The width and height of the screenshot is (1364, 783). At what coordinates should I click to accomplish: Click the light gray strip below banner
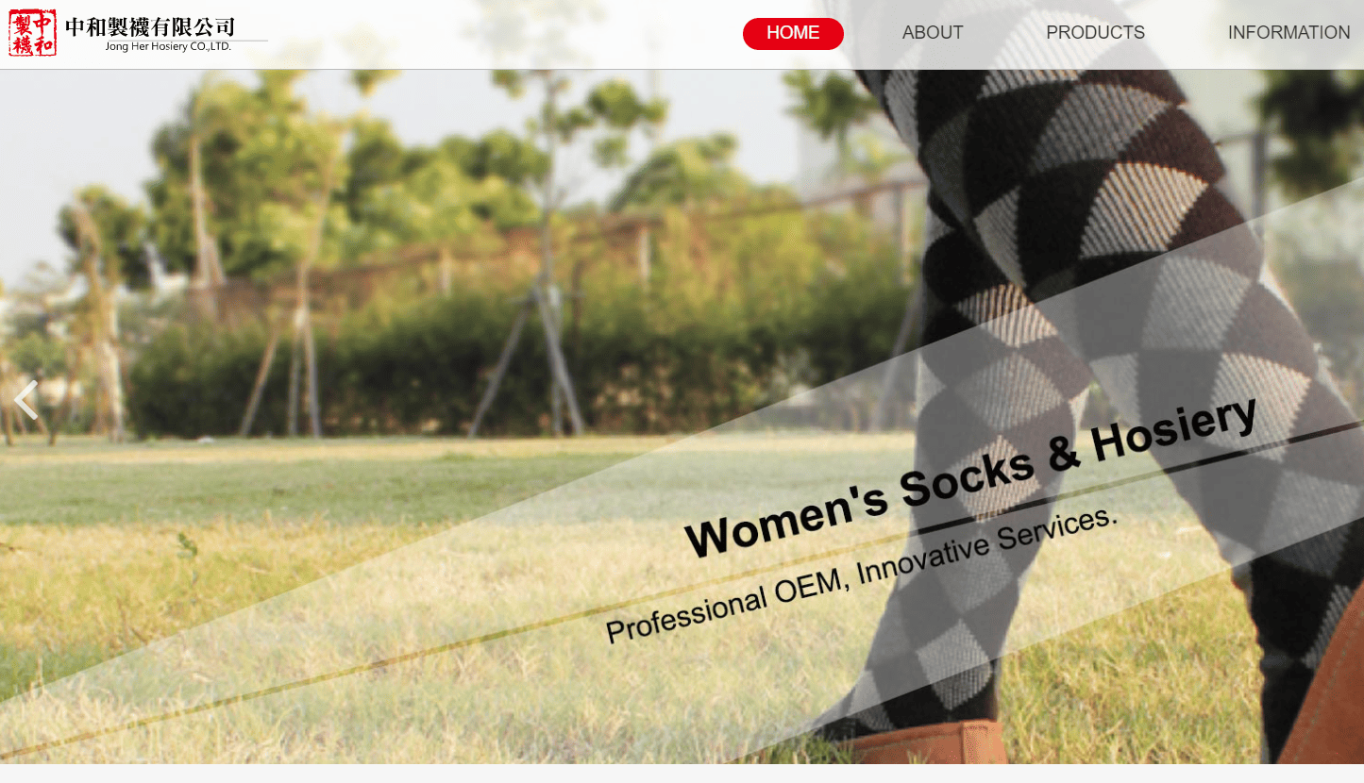pos(682,774)
